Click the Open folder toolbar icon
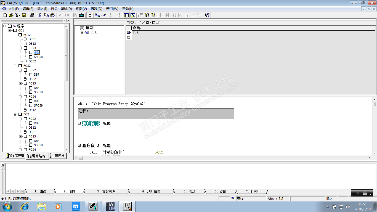The width and height of the screenshot is (377, 212). coord(11,15)
